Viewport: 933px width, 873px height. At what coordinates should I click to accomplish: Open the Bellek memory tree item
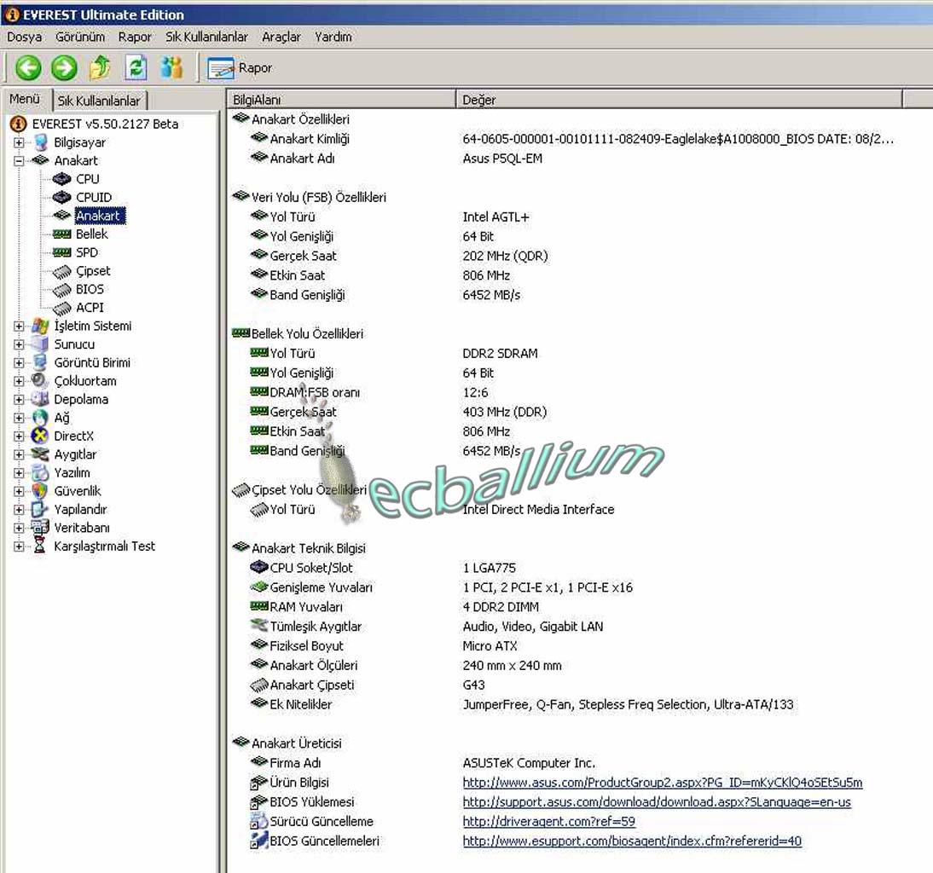(x=91, y=234)
